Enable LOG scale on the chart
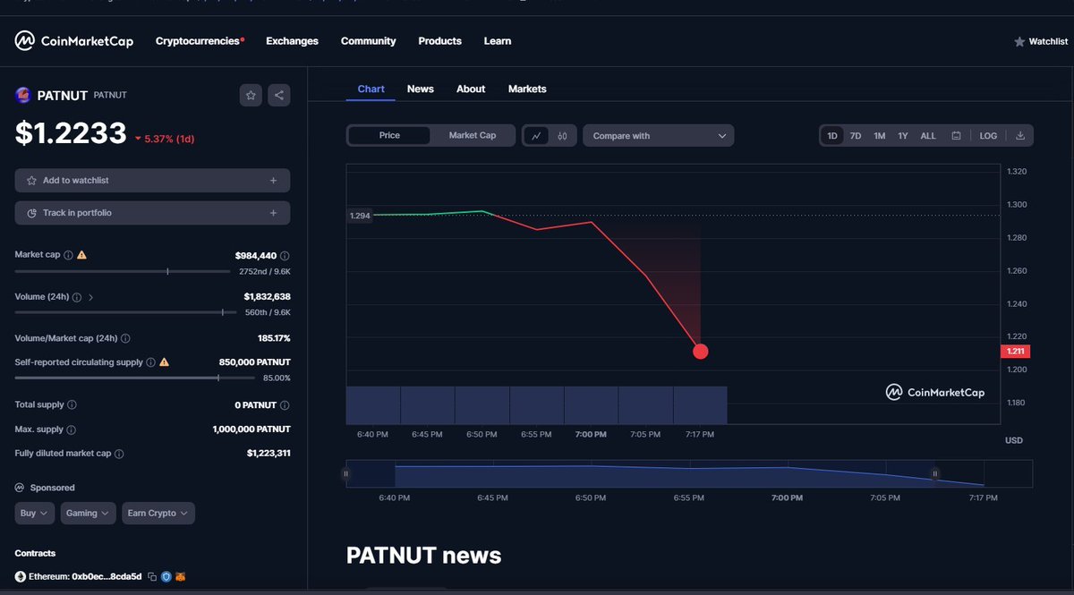Screen dimensions: 1074x595 987,135
